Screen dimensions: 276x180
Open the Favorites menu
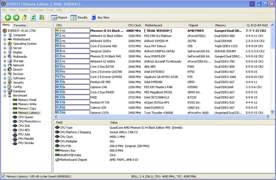[x=37, y=10]
